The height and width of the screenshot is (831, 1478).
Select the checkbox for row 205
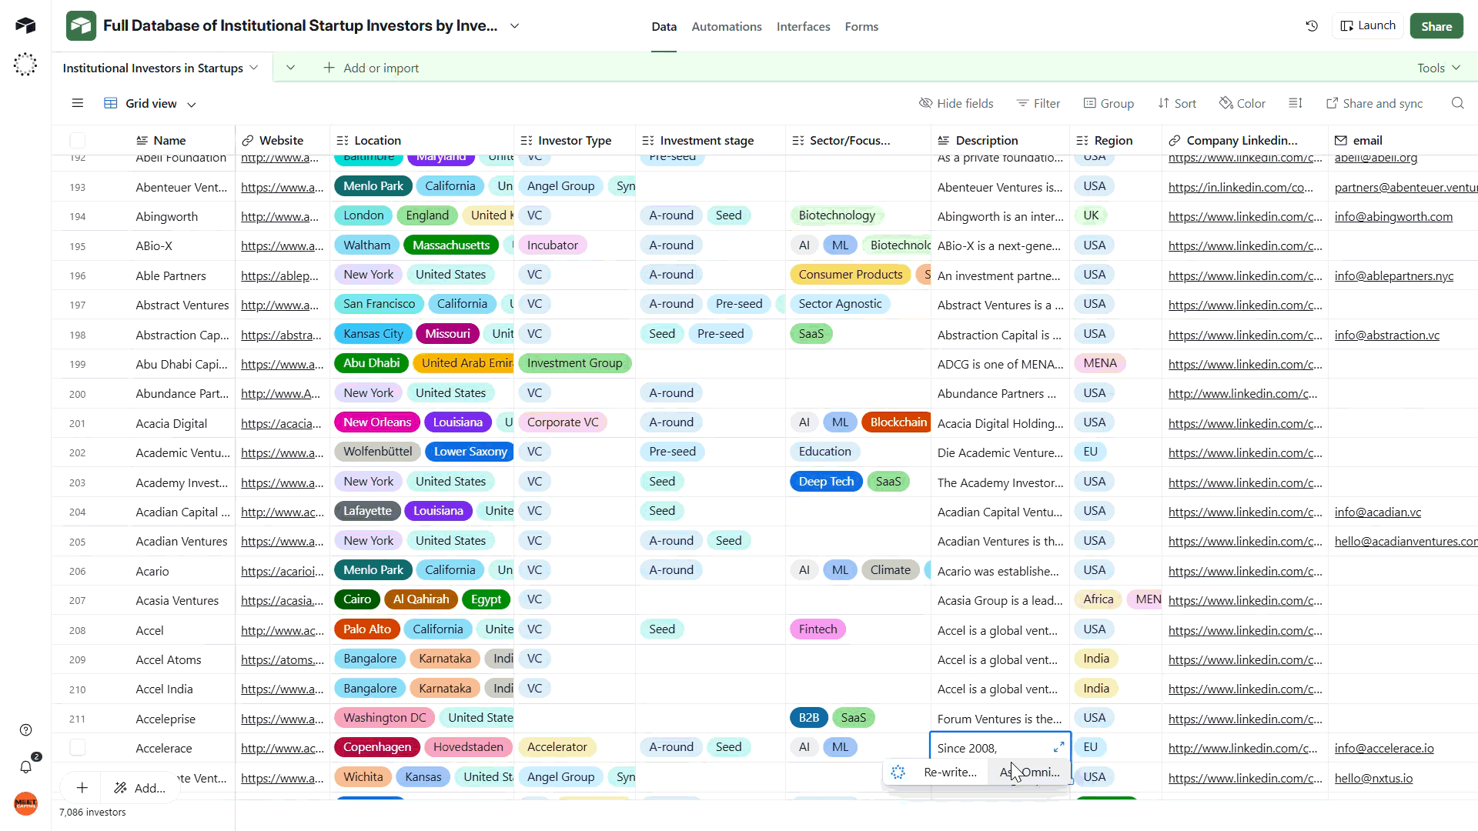click(x=77, y=541)
